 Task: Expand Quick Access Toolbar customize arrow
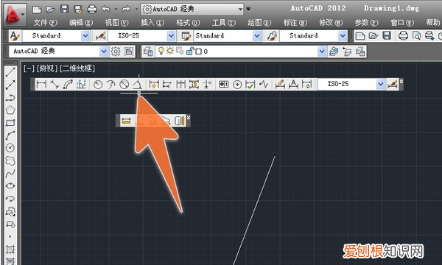(248, 9)
